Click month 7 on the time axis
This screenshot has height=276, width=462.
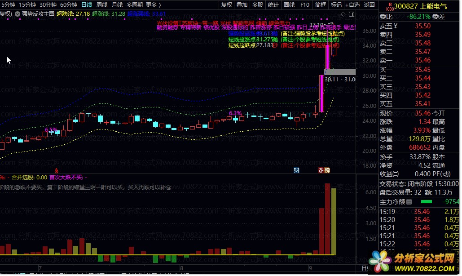40,268
